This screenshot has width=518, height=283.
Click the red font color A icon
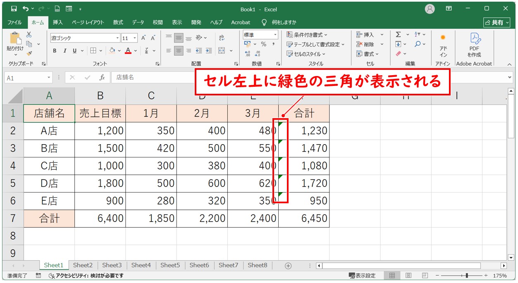pyautogui.click(x=128, y=51)
